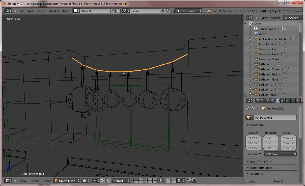
Task: Delete the Default screen layout with X
Action: (118, 11)
